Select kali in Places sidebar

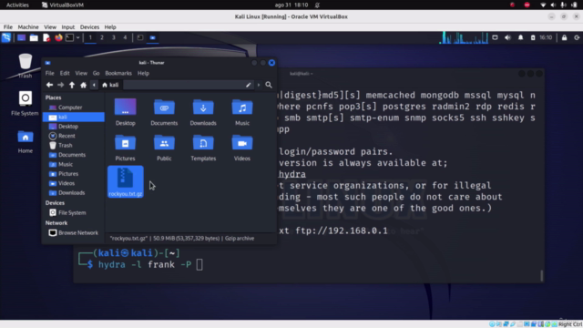click(x=74, y=117)
